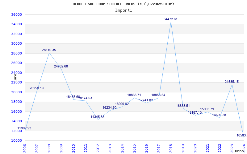Click data label 16999.02
This screenshot has width=247, height=154.
click(122, 104)
